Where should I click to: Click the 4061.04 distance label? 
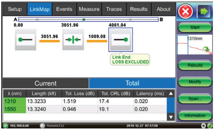tap(117, 25)
